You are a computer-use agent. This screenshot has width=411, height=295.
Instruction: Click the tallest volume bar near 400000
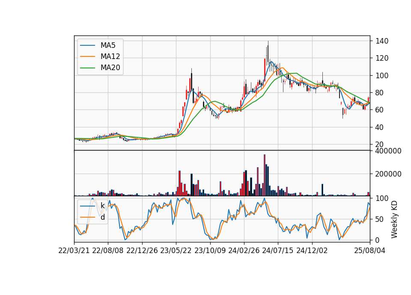[265, 175]
